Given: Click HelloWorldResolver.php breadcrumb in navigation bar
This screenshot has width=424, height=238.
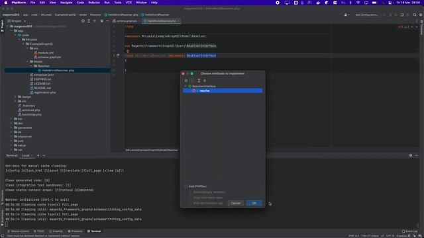Looking at the screenshot, I should (121, 15).
